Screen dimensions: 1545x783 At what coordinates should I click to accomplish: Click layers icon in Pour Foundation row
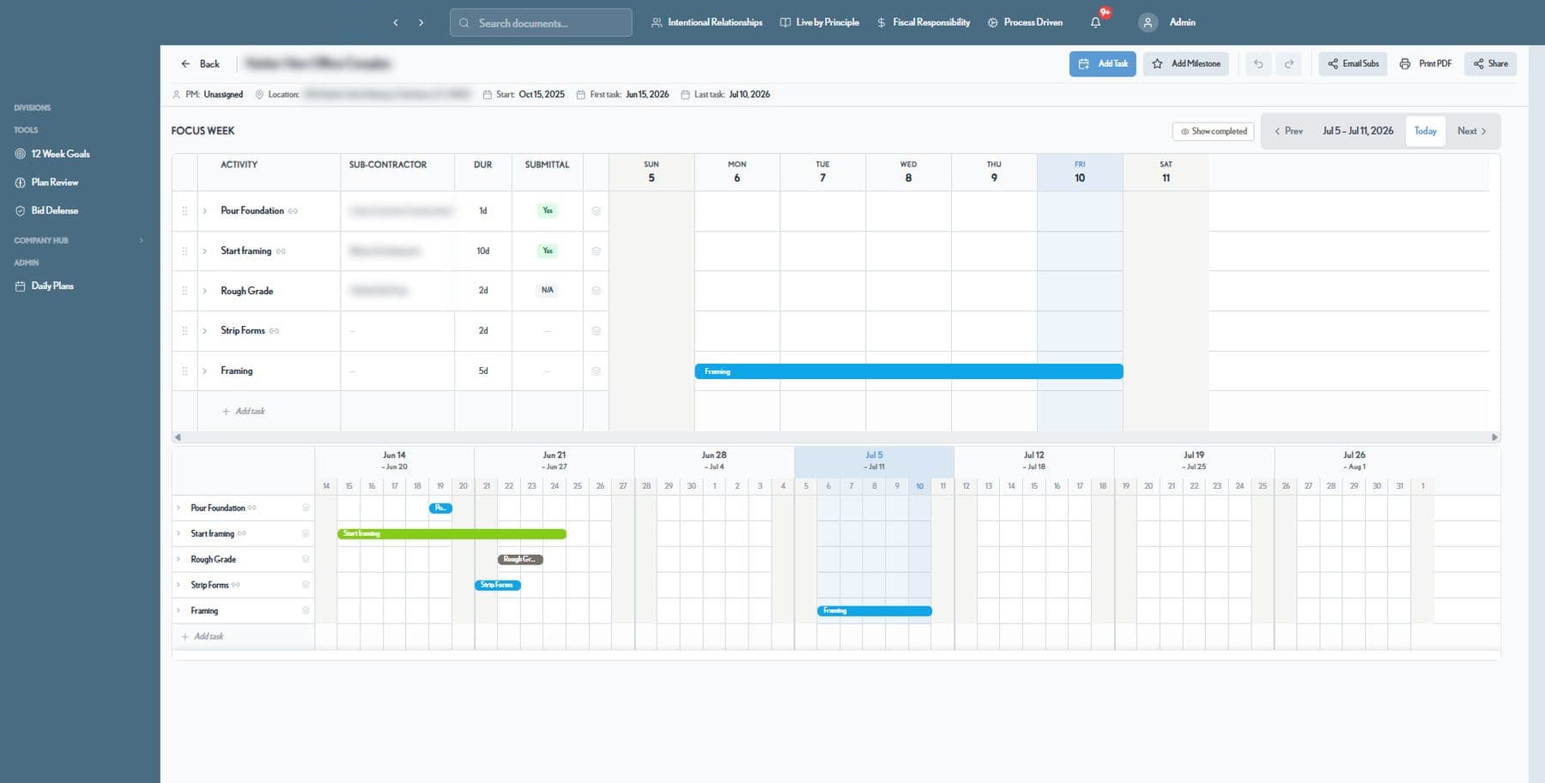click(x=596, y=211)
